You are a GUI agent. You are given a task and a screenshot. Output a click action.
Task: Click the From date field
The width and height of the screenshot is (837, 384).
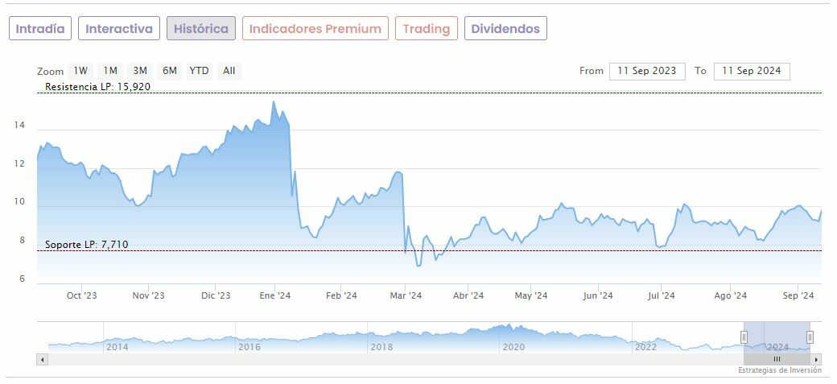click(647, 71)
